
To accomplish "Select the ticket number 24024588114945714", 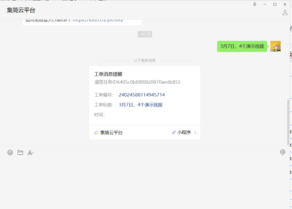I will [142, 95].
